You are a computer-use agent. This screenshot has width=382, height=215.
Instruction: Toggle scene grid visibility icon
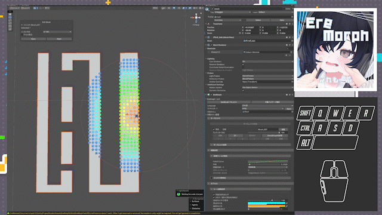35,8
